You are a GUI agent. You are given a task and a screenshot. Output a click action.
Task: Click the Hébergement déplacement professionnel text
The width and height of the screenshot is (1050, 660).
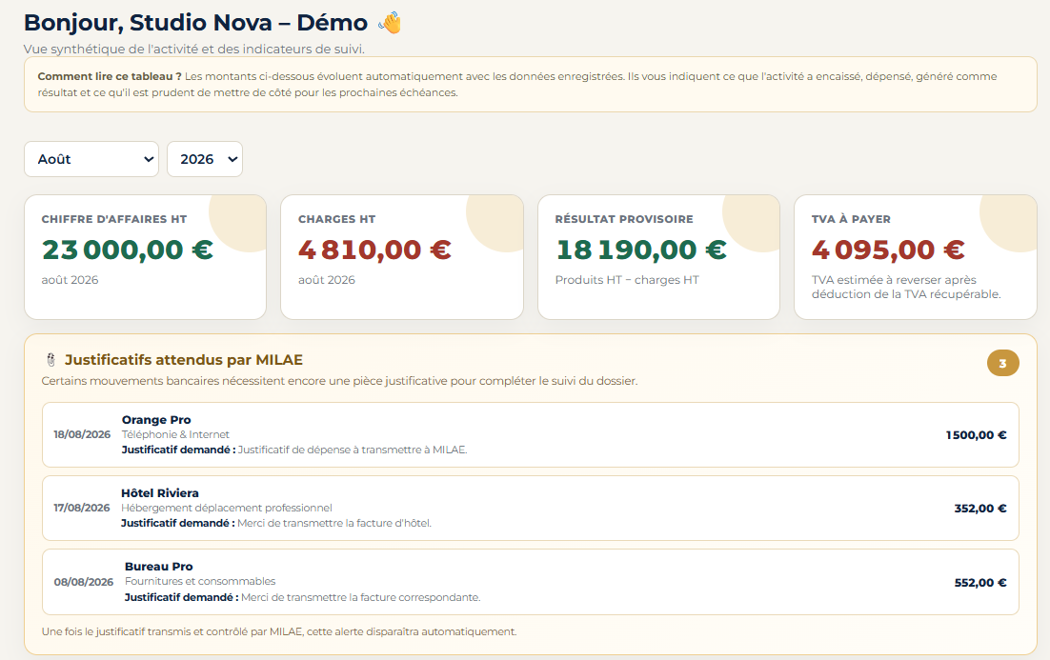click(227, 508)
